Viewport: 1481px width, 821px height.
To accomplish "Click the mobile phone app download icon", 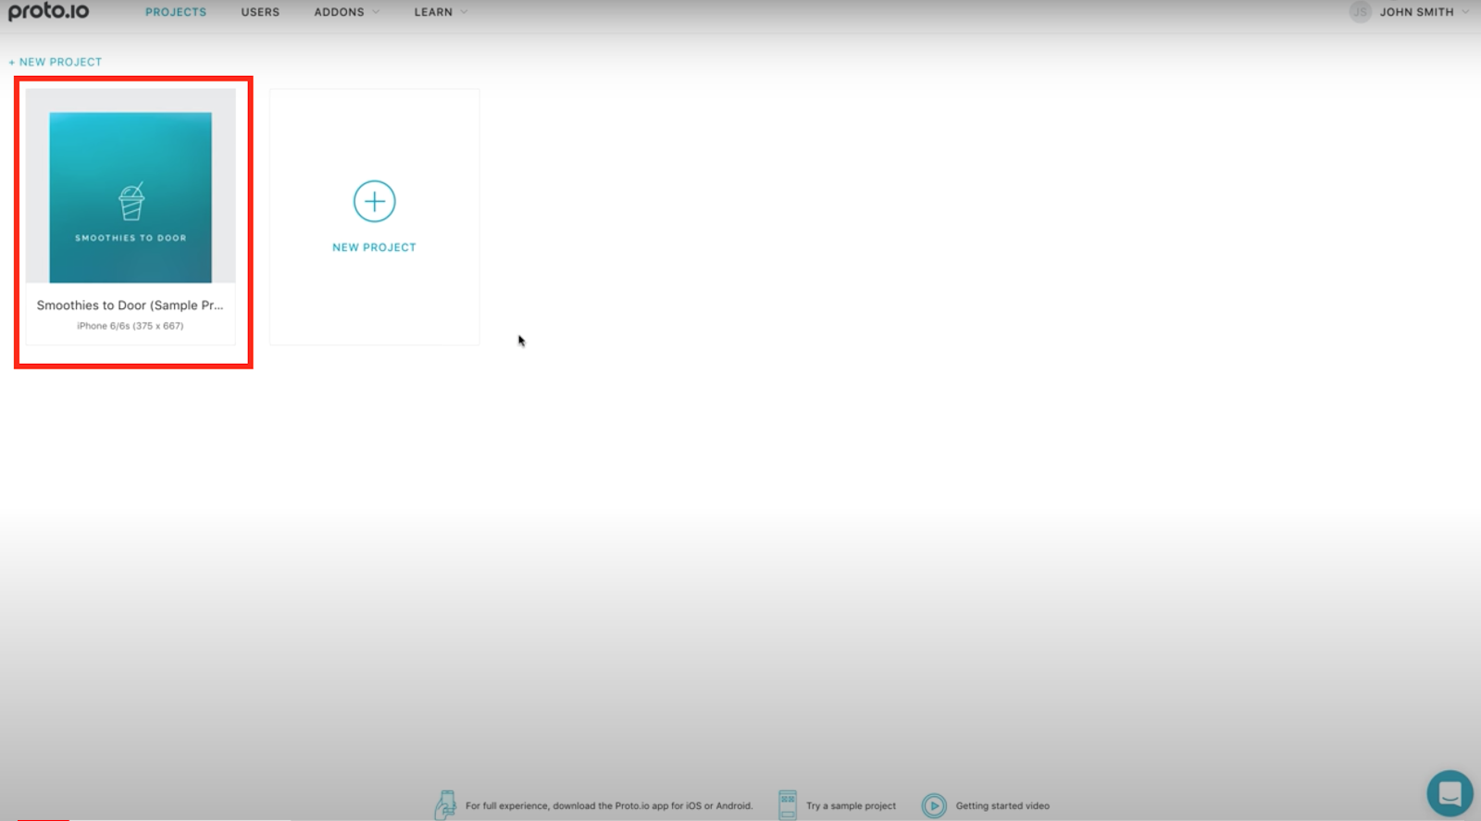I will tap(445, 804).
